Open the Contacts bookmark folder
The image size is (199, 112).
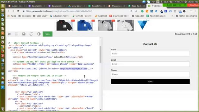[25, 16]
